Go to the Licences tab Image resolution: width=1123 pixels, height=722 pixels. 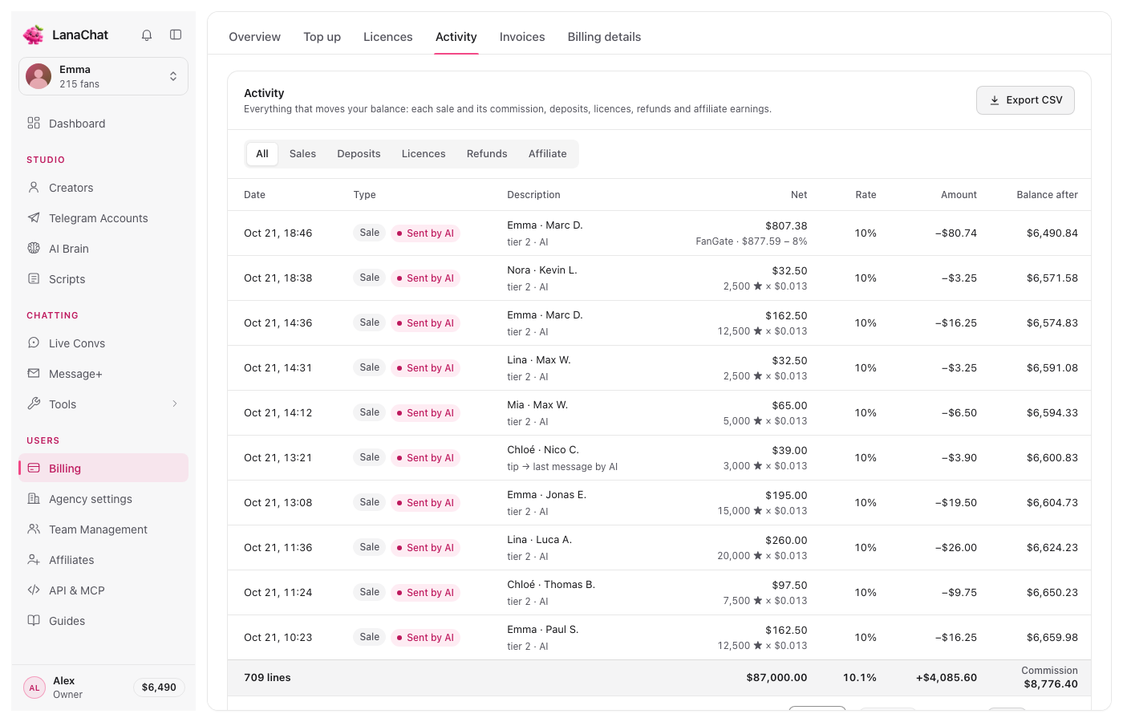tap(388, 37)
